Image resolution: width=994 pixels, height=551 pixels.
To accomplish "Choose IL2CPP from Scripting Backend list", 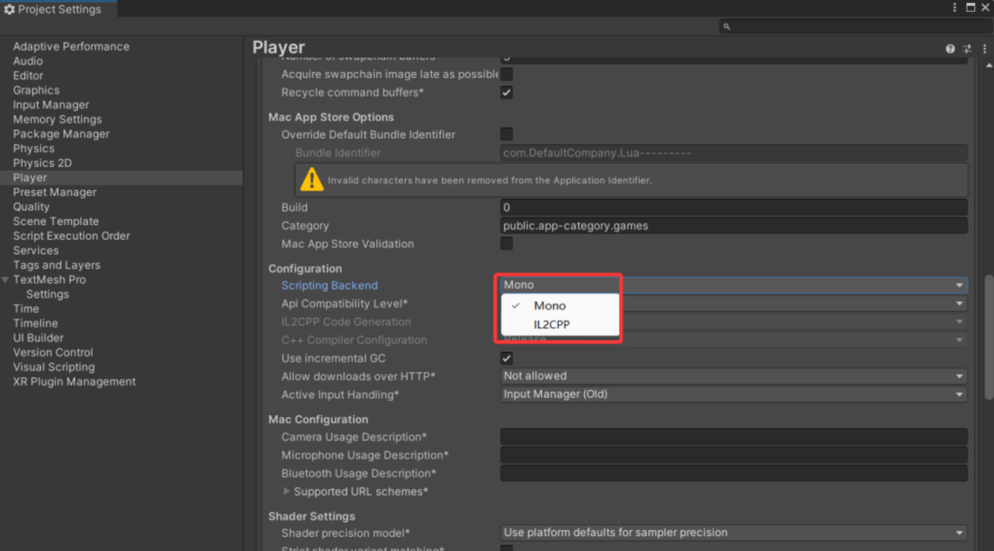I will [x=551, y=324].
